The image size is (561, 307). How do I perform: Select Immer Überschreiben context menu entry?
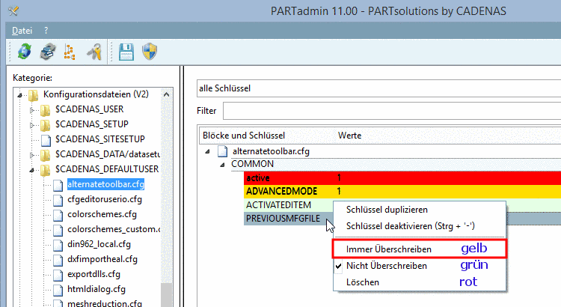(420, 249)
